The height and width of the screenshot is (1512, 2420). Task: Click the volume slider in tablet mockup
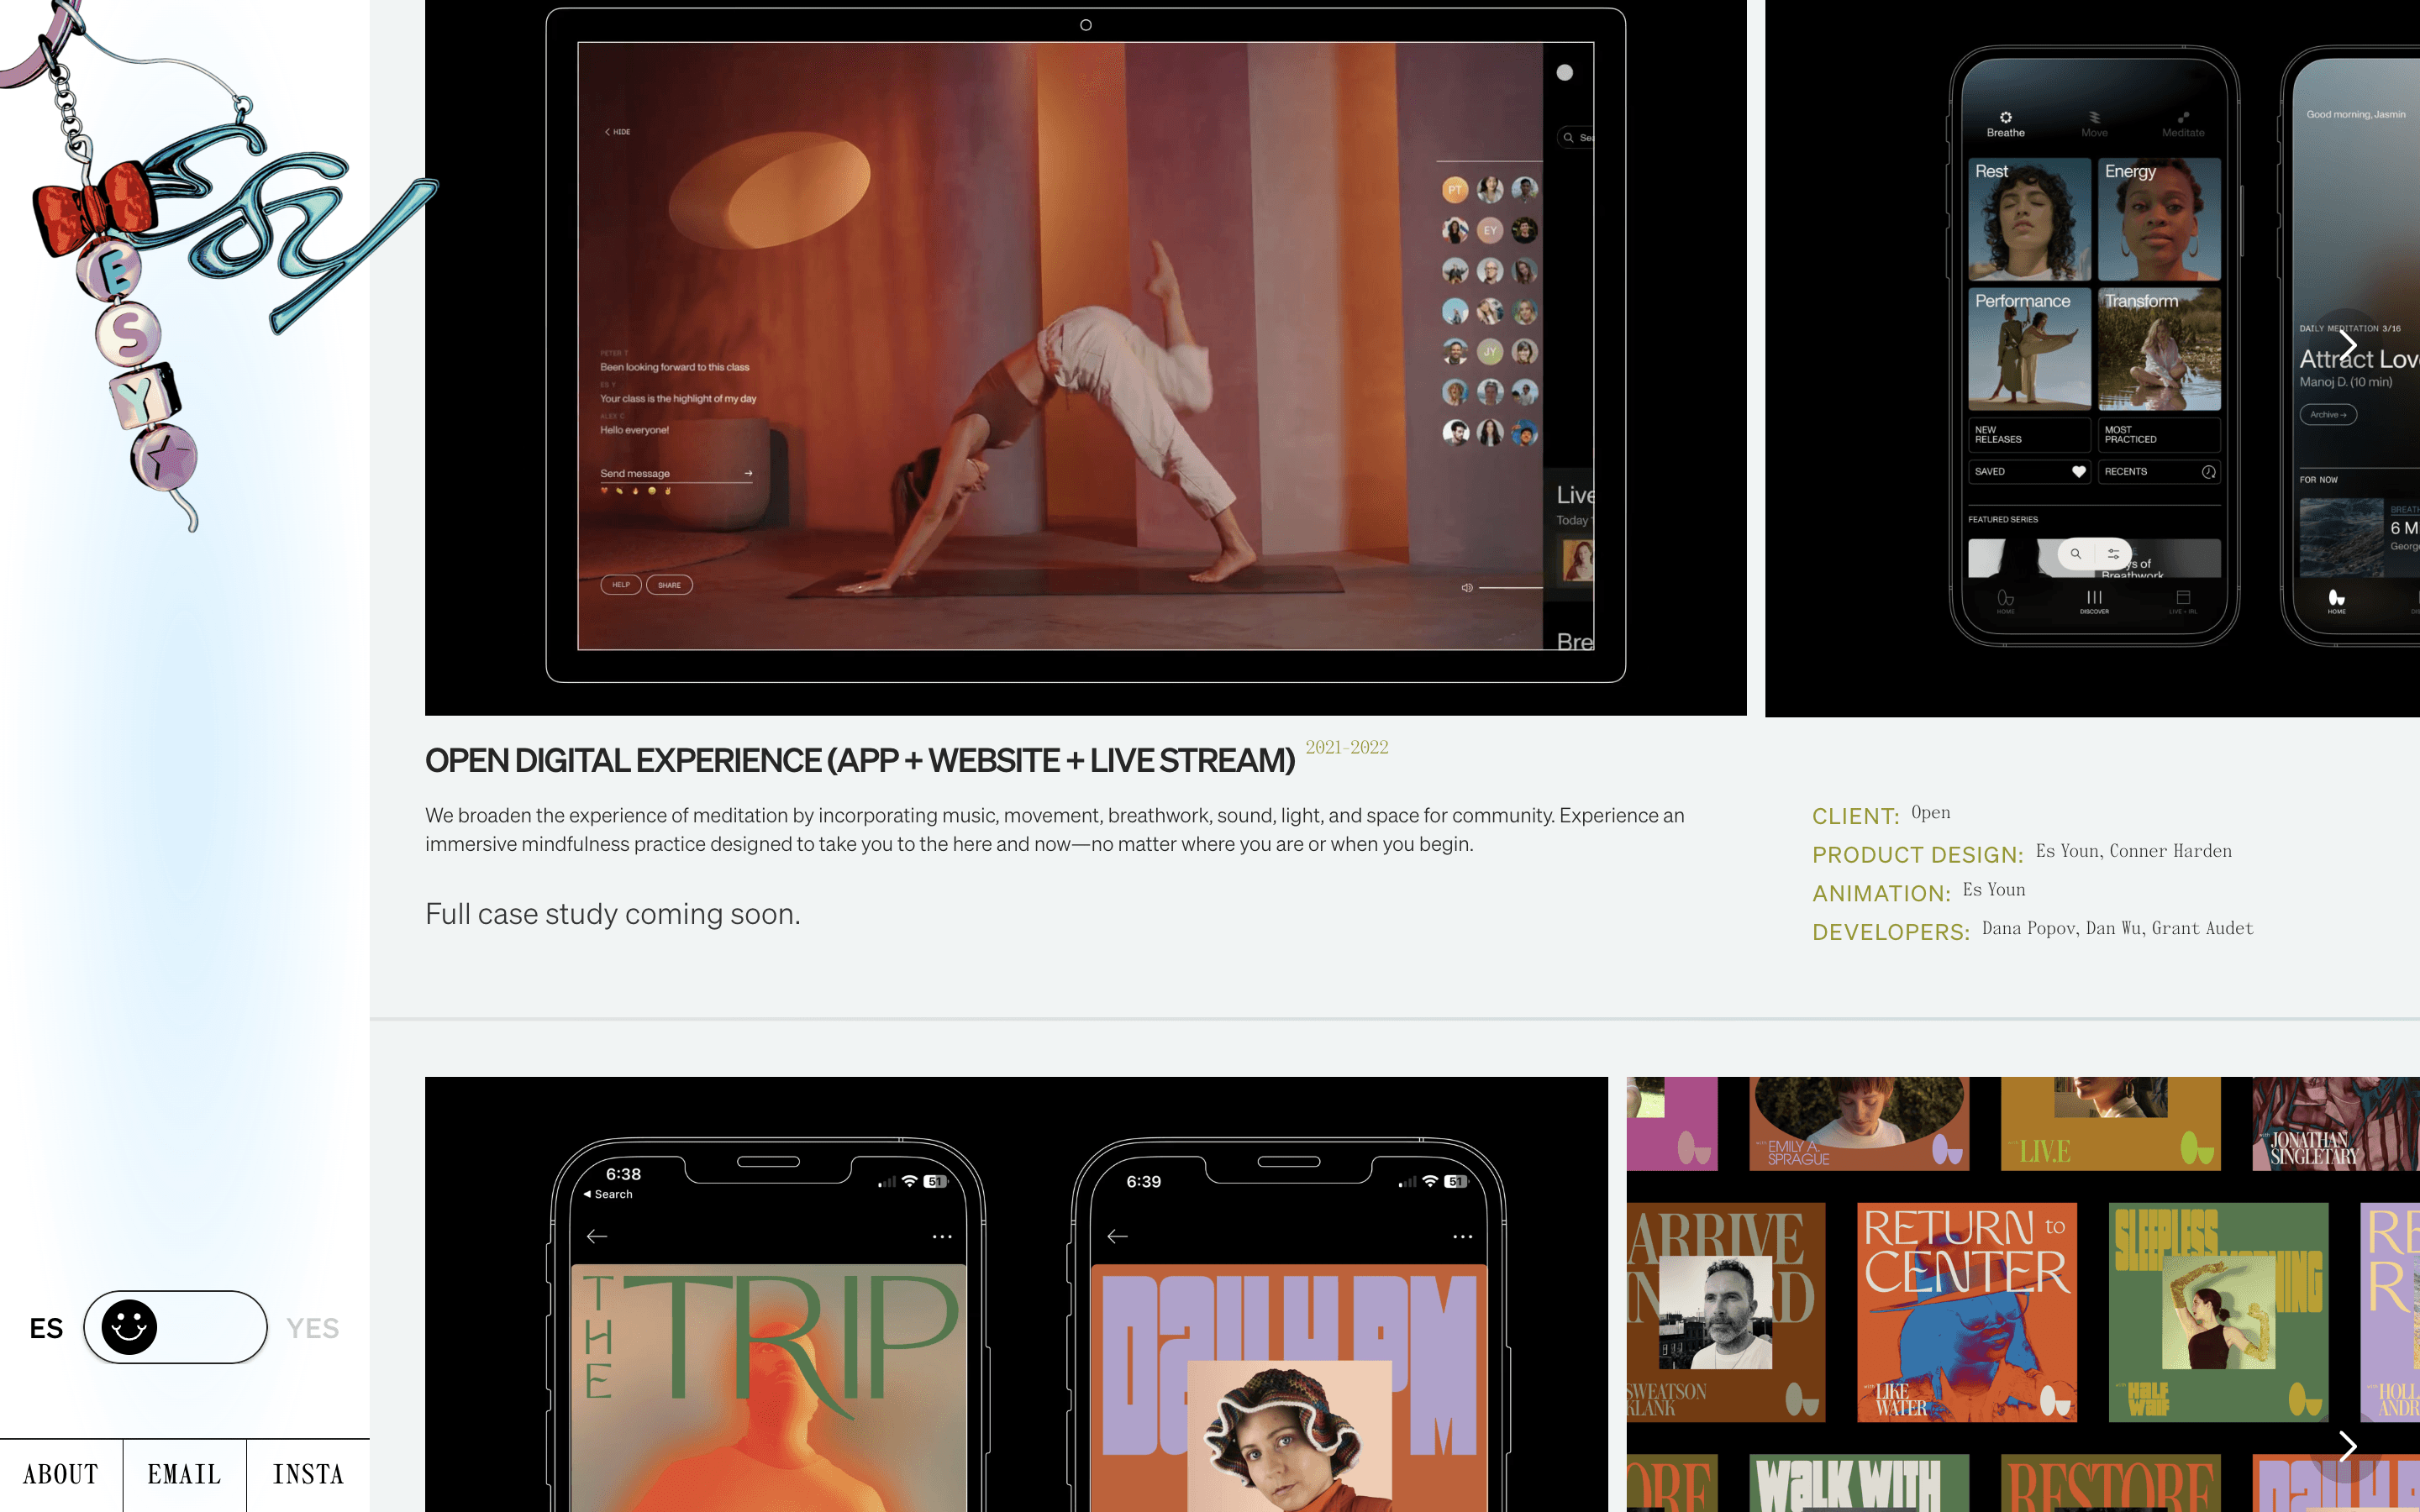pyautogui.click(x=1510, y=588)
